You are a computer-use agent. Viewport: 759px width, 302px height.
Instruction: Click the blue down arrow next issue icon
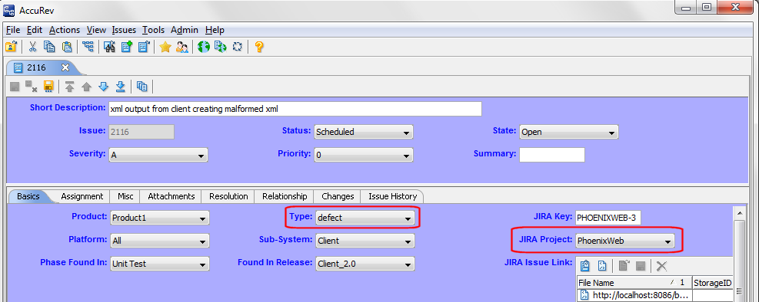pyautogui.click(x=103, y=87)
